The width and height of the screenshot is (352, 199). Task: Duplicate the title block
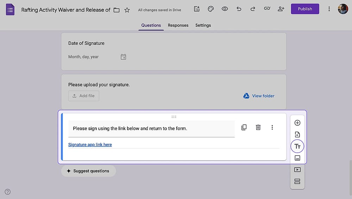click(x=244, y=128)
